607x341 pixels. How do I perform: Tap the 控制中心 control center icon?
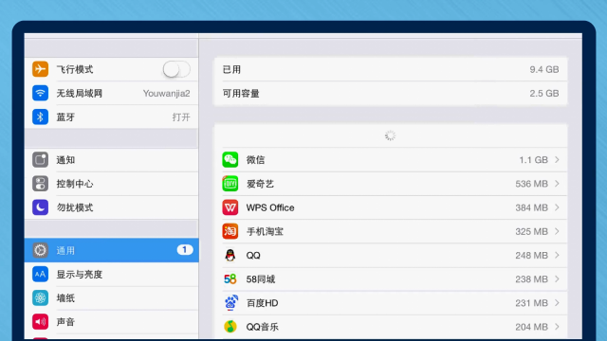(x=40, y=184)
